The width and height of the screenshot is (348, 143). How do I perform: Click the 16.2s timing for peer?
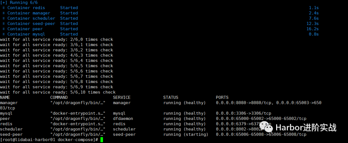coord(313,29)
